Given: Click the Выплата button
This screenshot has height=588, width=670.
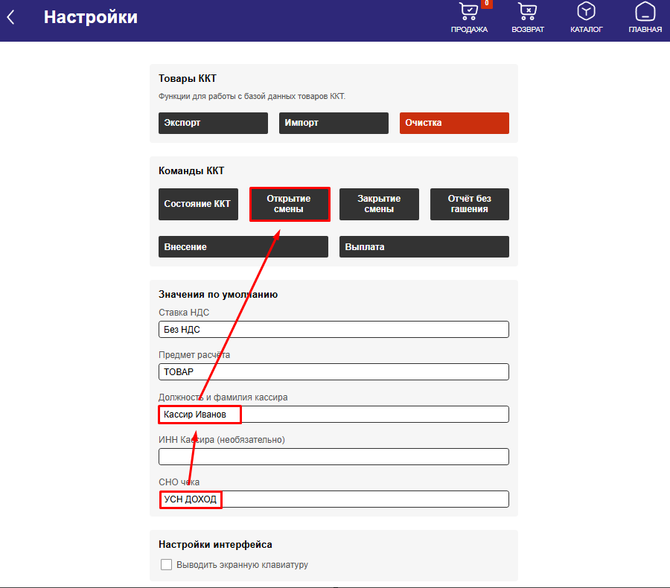Looking at the screenshot, I should pyautogui.click(x=424, y=246).
